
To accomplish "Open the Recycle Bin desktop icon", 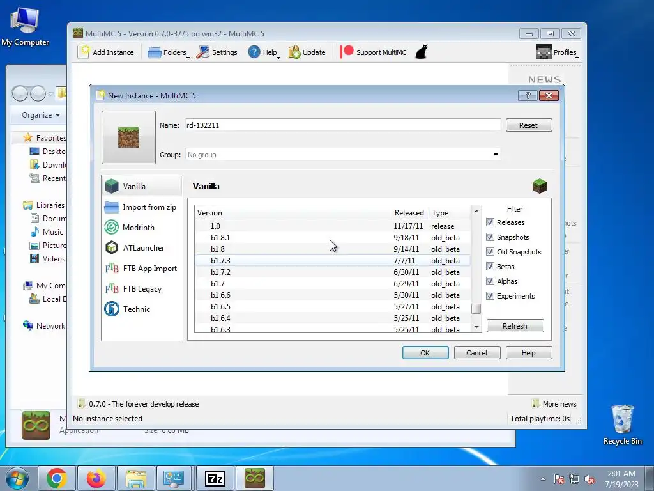I will coord(622,425).
